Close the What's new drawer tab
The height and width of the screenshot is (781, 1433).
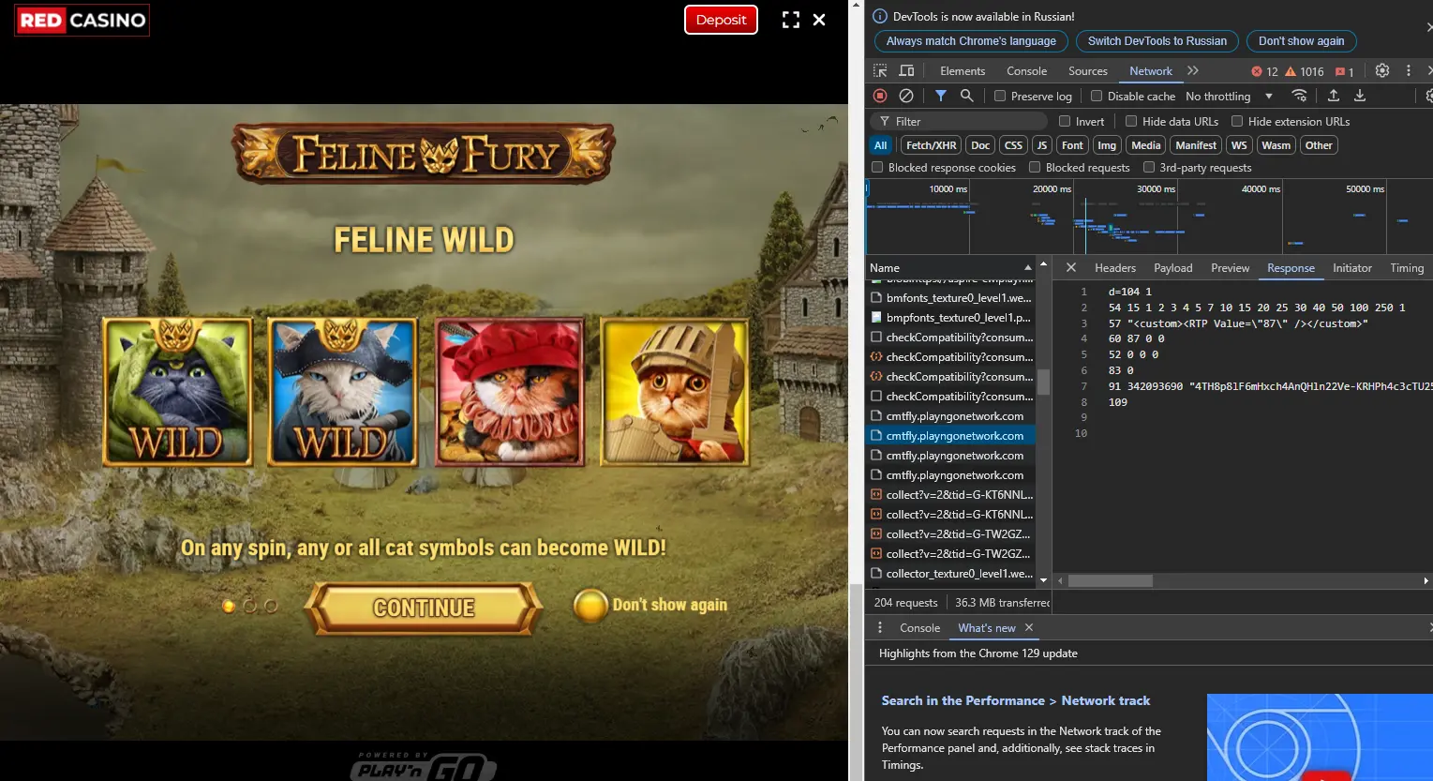pos(1029,627)
